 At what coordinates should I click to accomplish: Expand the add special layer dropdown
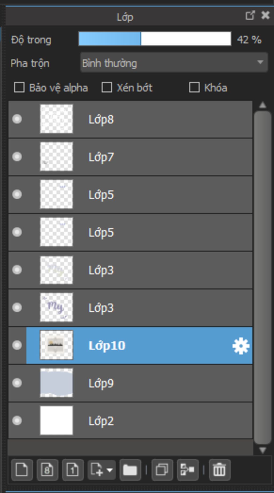tap(110, 470)
